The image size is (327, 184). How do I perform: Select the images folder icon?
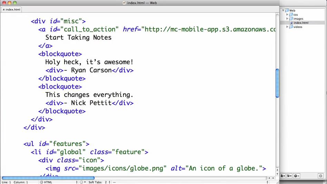pyautogui.click(x=291, y=19)
